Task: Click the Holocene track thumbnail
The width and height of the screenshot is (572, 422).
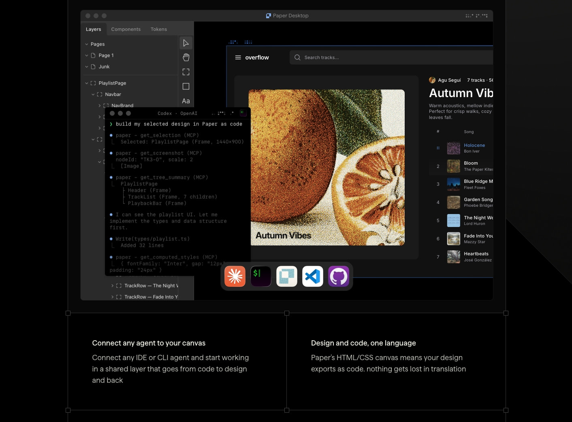Action: click(453, 148)
